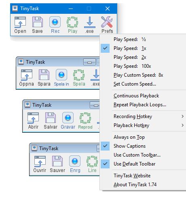Viewport: 186px width, 198px height.
Task: Click the Abrir icon in the Portuguese window
Action: [33, 118]
